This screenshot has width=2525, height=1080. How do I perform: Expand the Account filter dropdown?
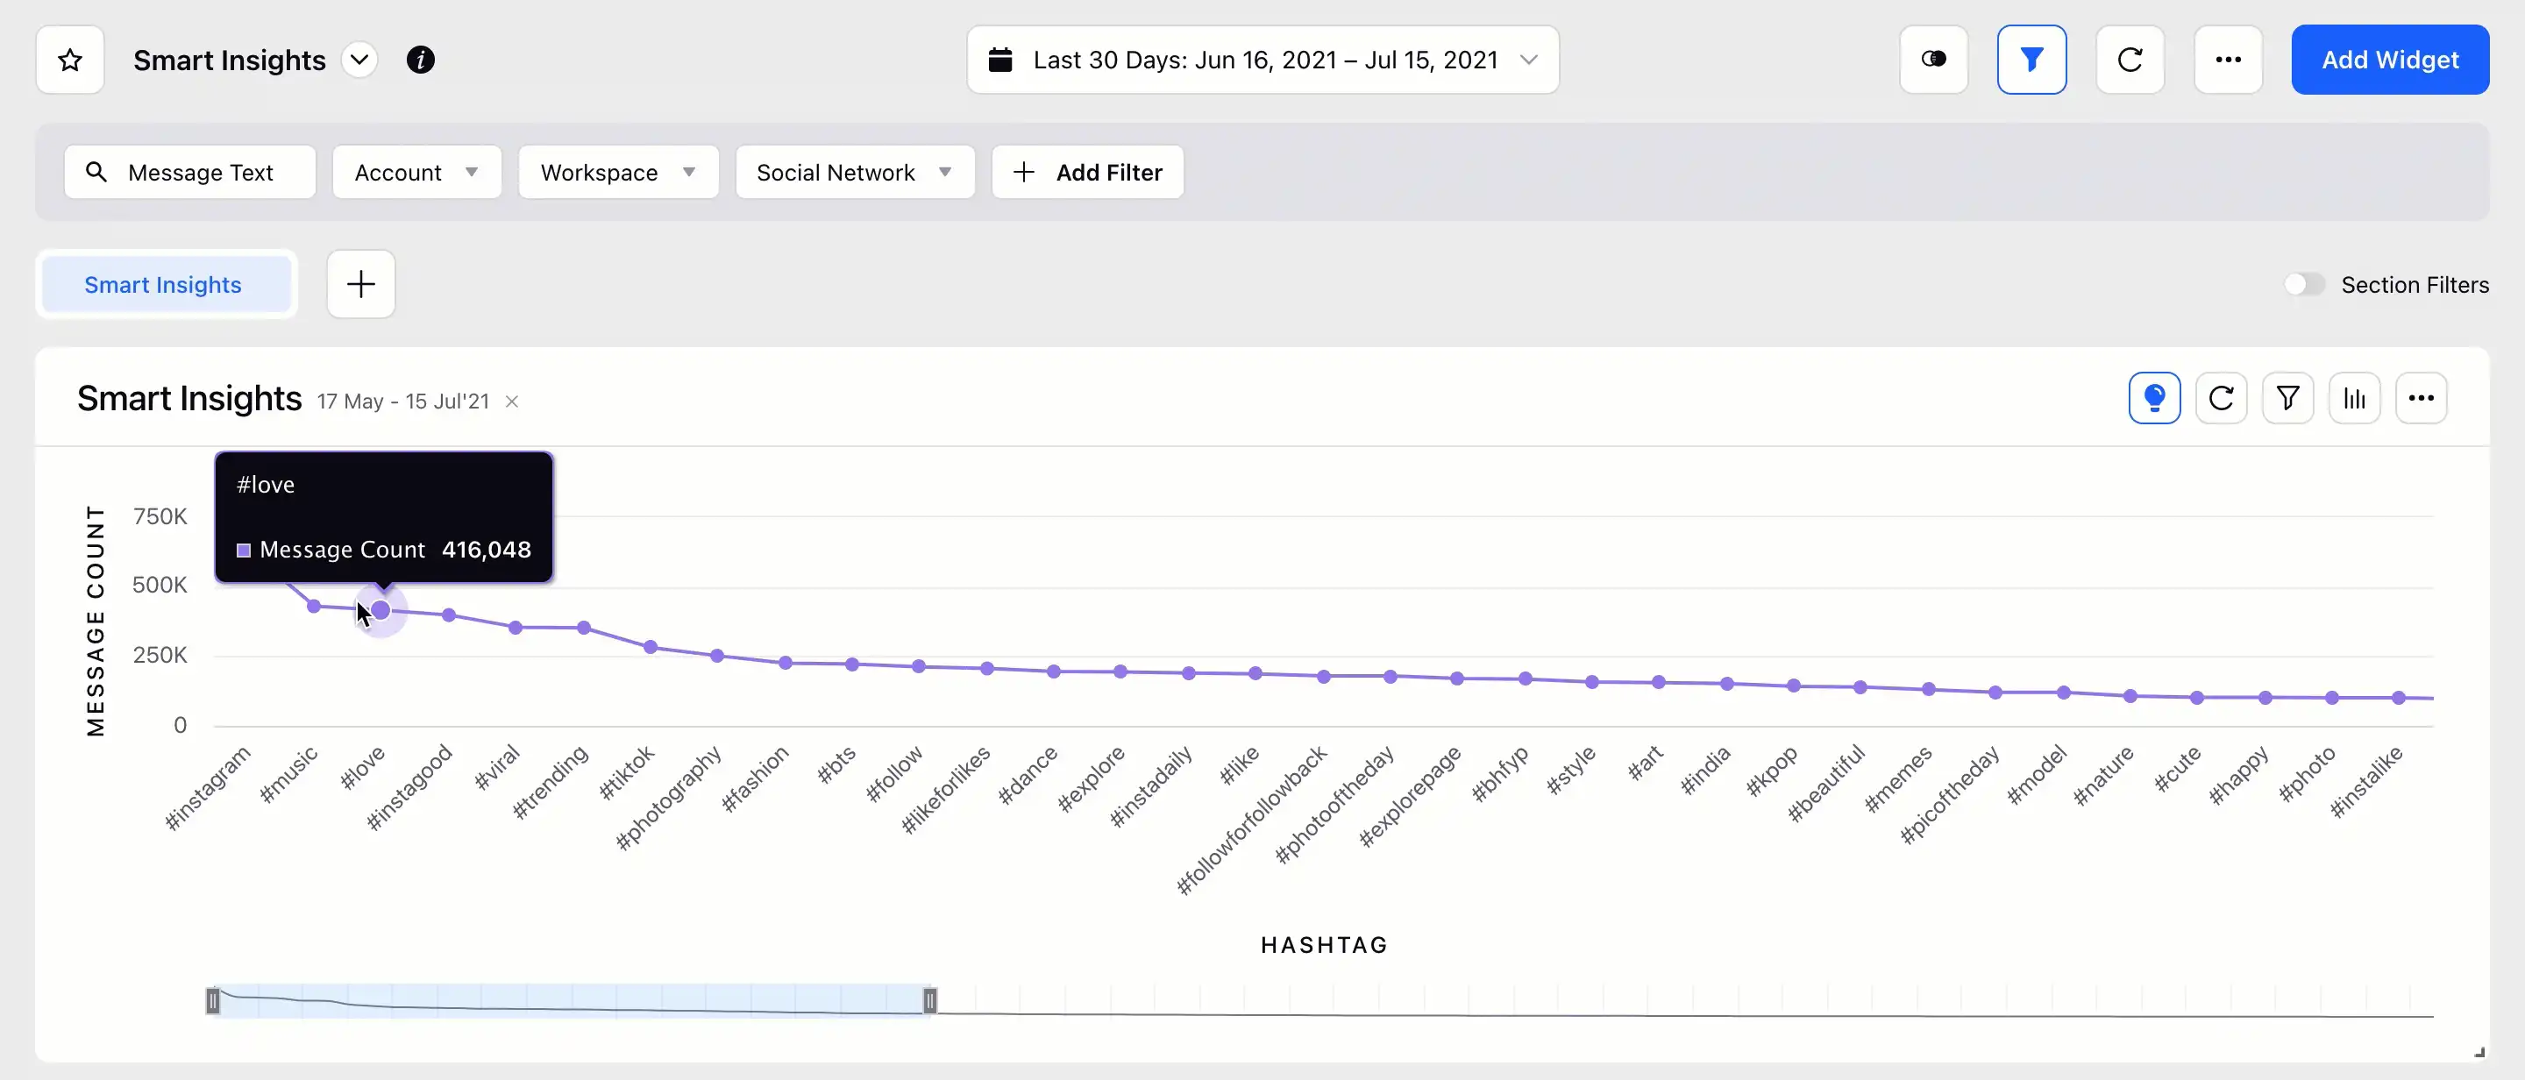(416, 173)
